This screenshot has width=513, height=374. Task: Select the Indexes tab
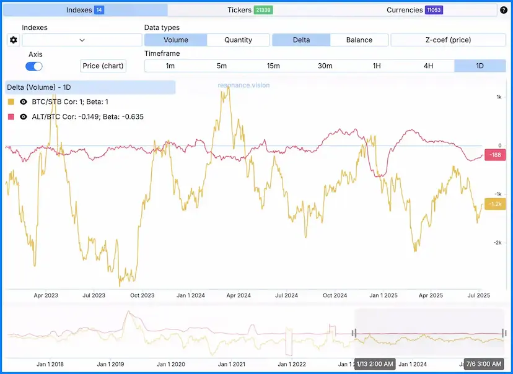(85, 11)
